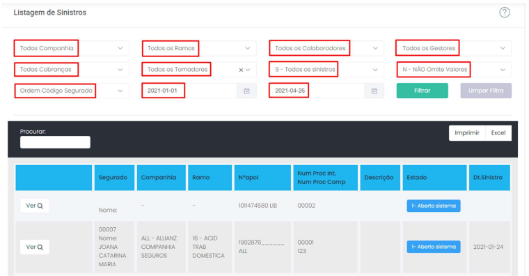Click the green Filtrar button
This screenshot has height=276, width=529.
pyautogui.click(x=422, y=91)
